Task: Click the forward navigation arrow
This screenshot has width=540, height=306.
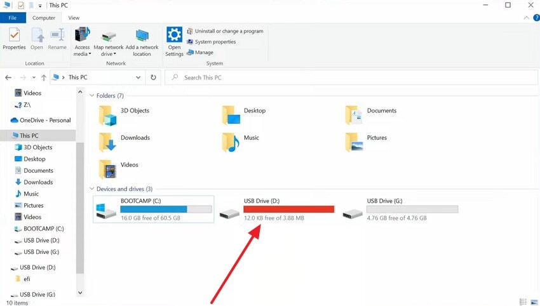Action: 23,77
